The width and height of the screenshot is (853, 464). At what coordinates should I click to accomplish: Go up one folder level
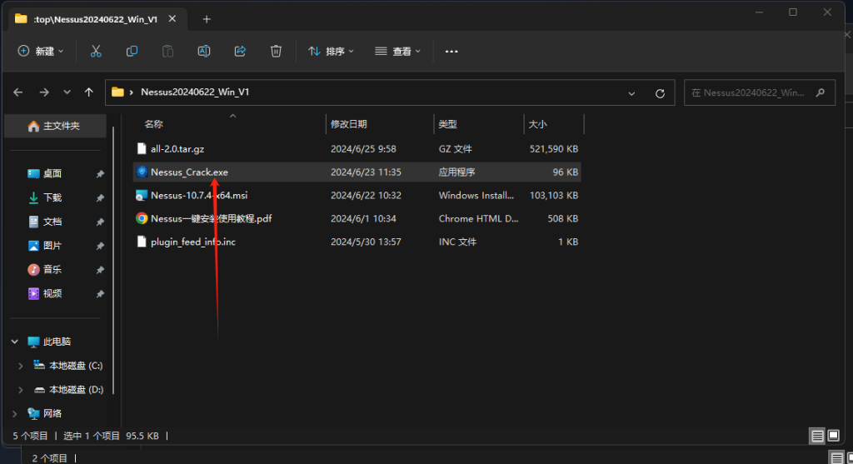tap(88, 92)
